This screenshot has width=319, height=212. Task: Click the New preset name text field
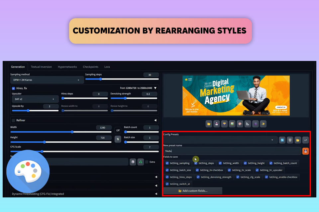pyautogui.click(x=232, y=151)
